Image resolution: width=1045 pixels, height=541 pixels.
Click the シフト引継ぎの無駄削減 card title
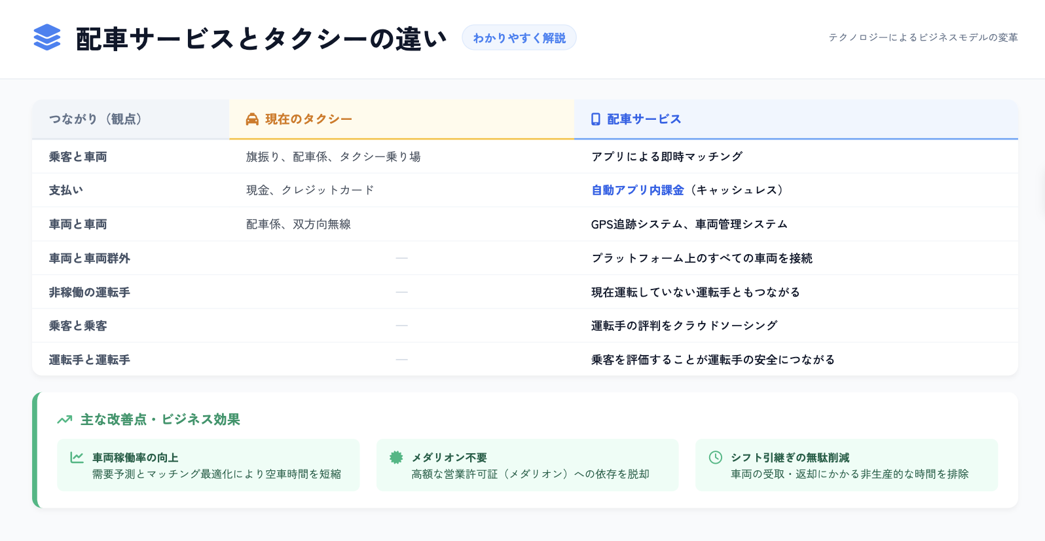[x=790, y=457]
